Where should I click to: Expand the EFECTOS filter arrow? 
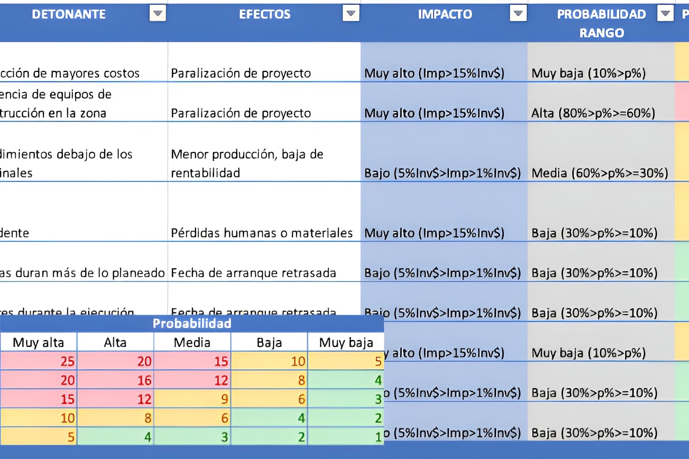pos(351,14)
